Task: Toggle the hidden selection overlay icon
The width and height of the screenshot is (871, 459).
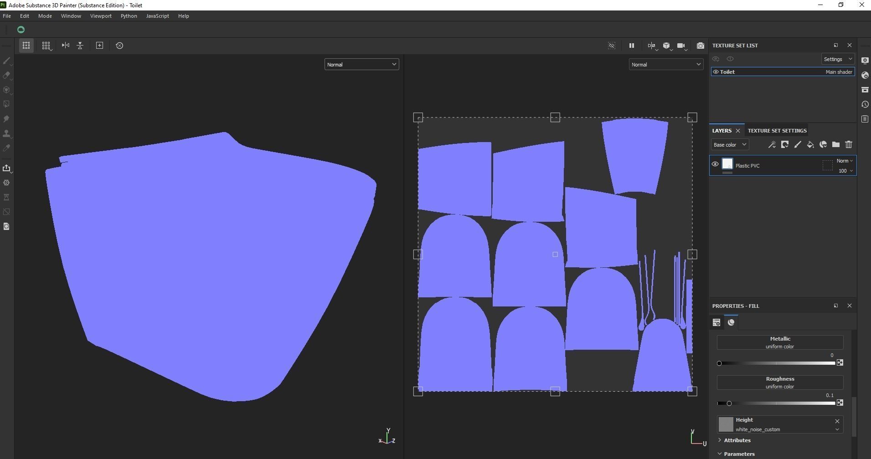Action: pyautogui.click(x=612, y=46)
